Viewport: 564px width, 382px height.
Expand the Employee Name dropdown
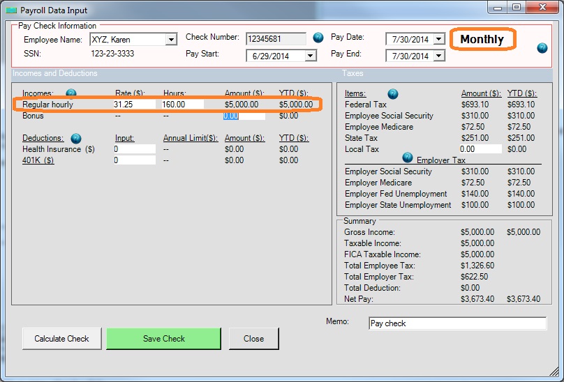(171, 40)
